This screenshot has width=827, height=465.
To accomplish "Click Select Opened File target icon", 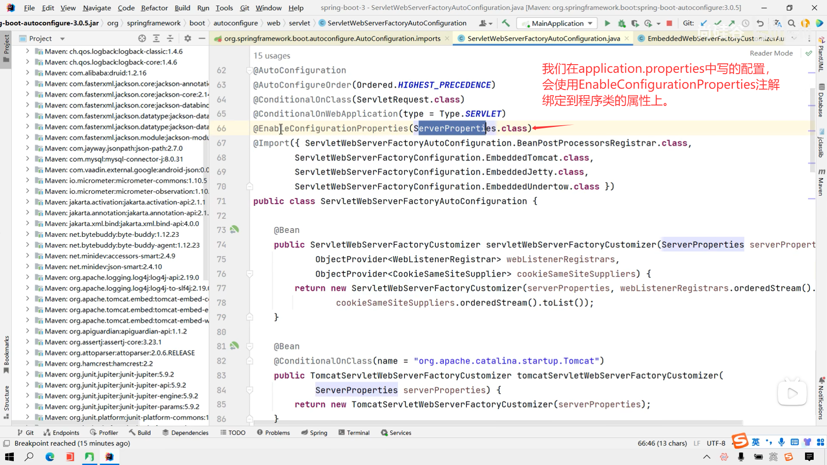I will click(142, 38).
